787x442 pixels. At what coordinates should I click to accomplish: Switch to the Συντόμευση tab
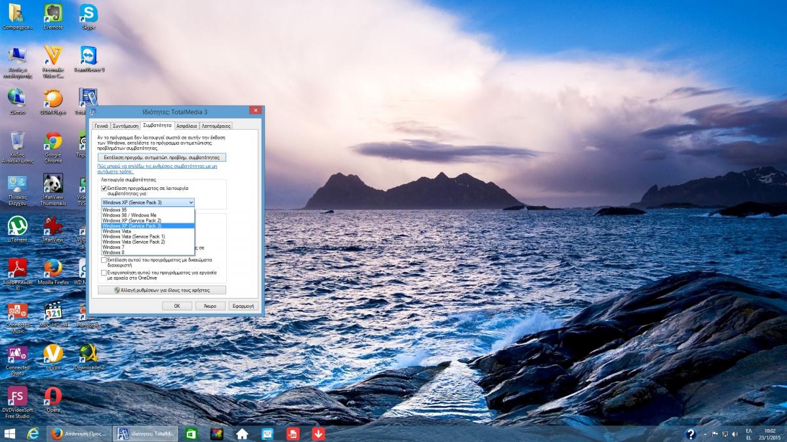[125, 126]
